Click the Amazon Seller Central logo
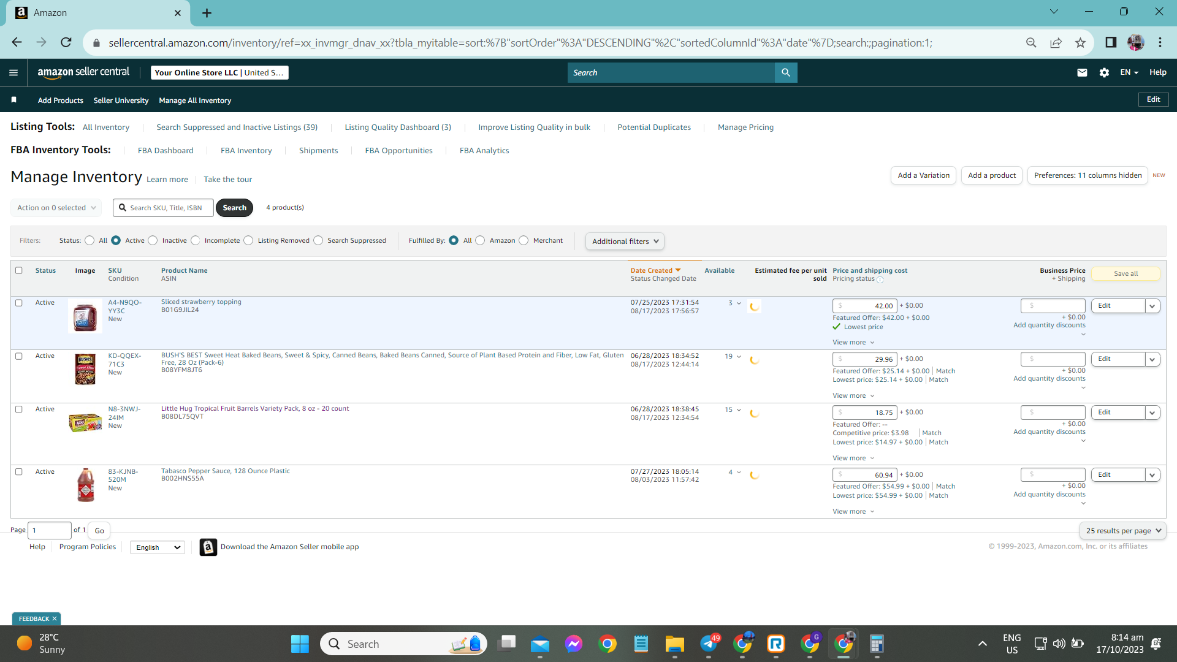The width and height of the screenshot is (1177, 662). click(x=83, y=72)
